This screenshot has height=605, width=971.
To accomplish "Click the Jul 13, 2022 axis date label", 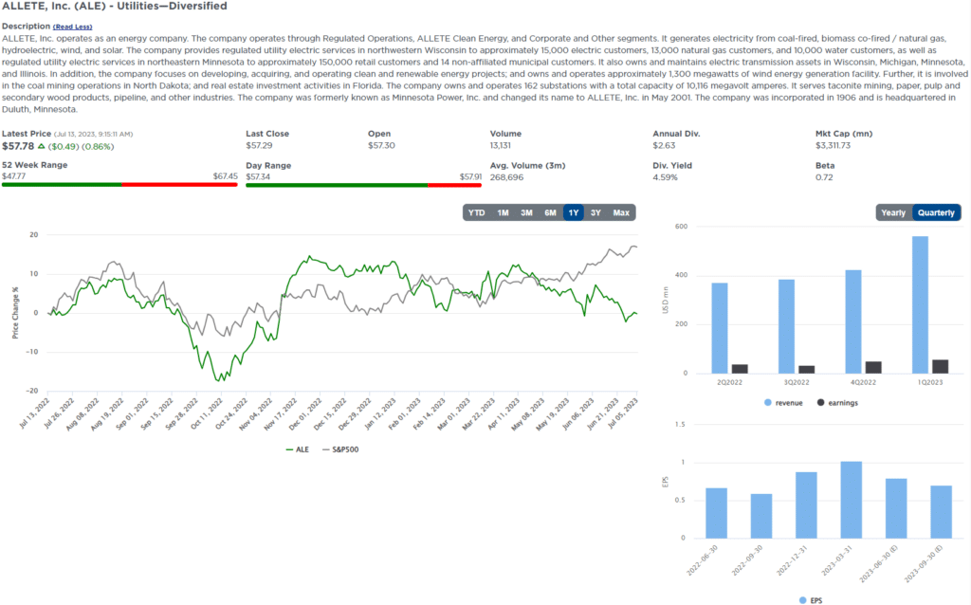I will pos(35,413).
